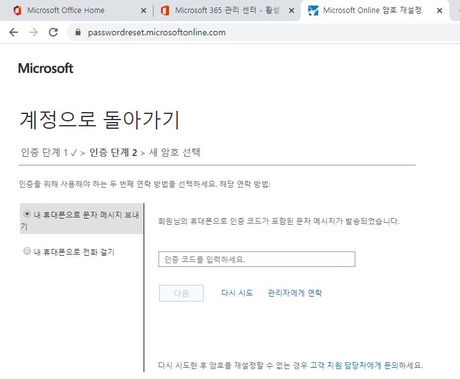Click the browser forward arrow
The height and width of the screenshot is (379, 460).
[33, 32]
